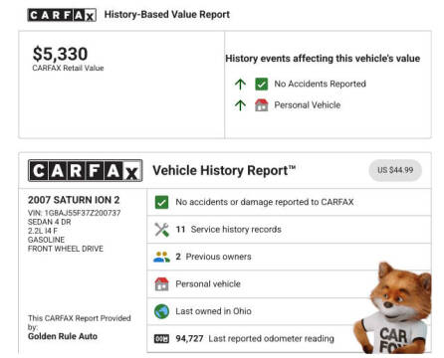Screen dimensions: 444x358
Task: Open the Last owned in Ohio row
Action: tap(289, 311)
